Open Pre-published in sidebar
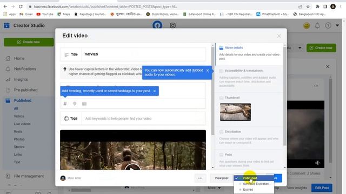 click(25, 90)
